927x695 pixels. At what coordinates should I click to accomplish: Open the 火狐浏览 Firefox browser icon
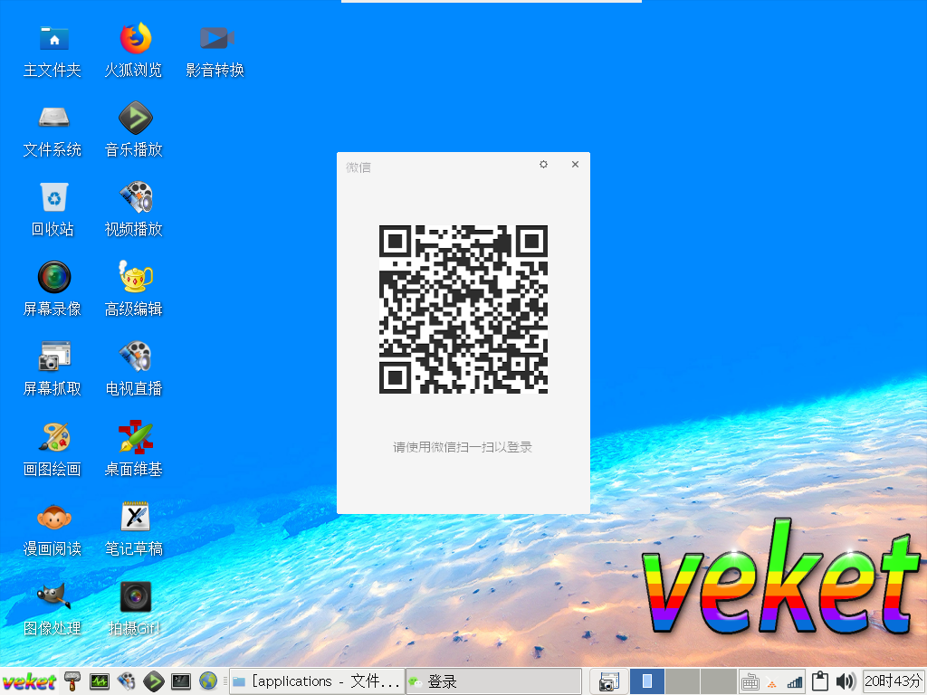[x=135, y=39]
